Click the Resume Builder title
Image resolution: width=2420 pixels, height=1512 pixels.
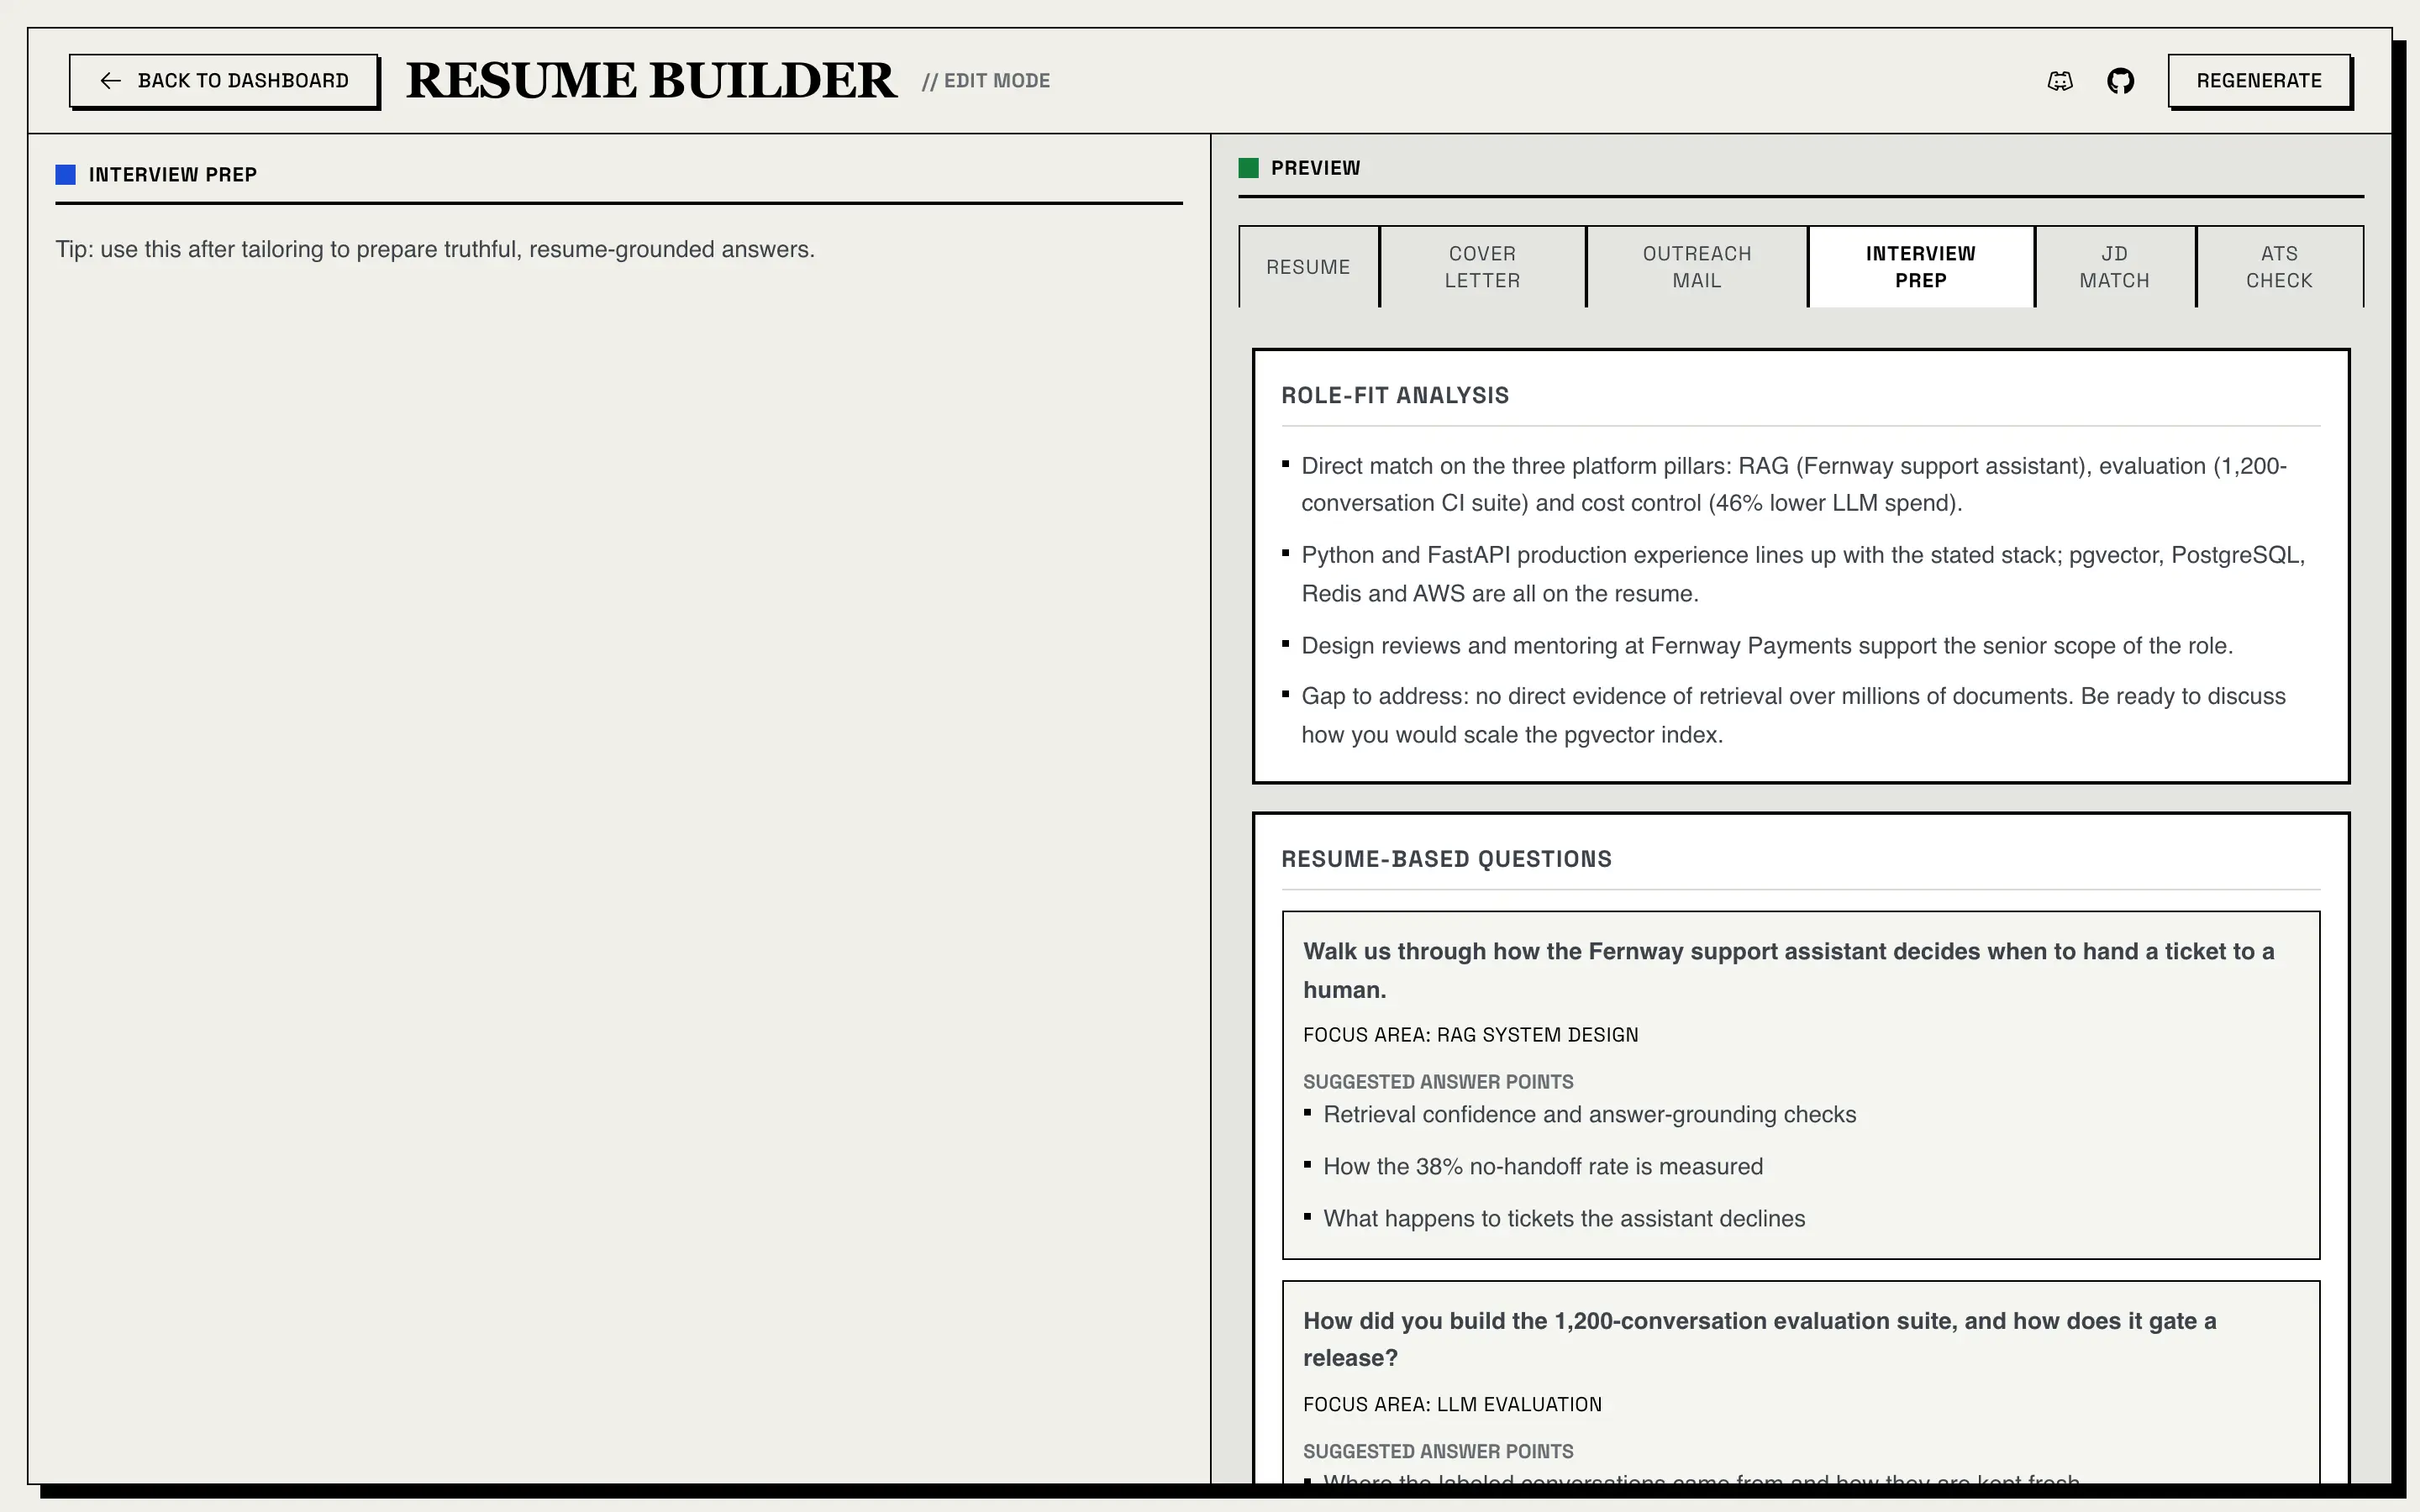(651, 80)
